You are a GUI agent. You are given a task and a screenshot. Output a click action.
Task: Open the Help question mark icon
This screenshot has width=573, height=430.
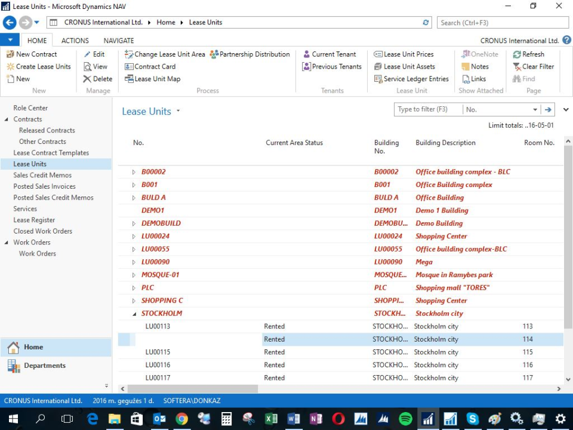(566, 40)
